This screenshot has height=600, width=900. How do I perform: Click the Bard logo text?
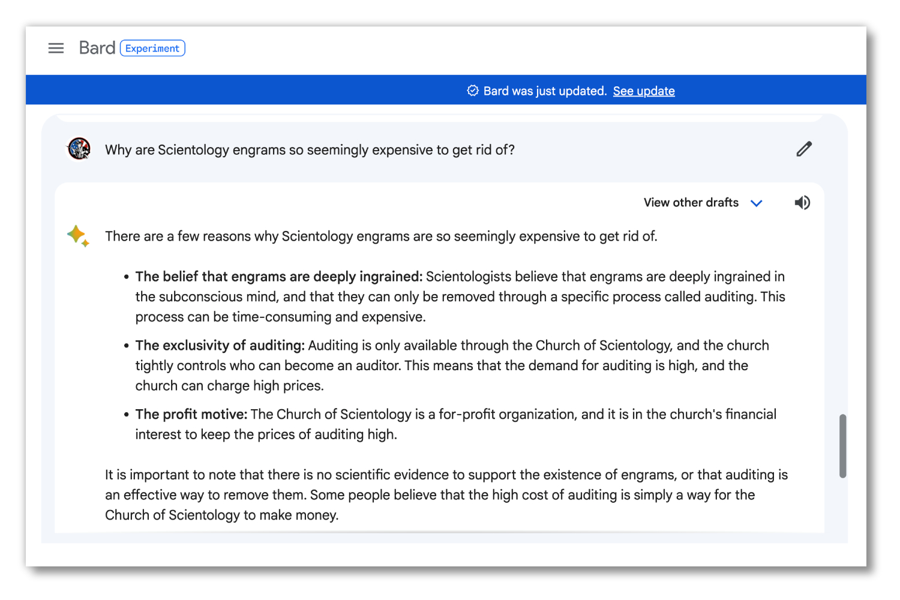[97, 48]
